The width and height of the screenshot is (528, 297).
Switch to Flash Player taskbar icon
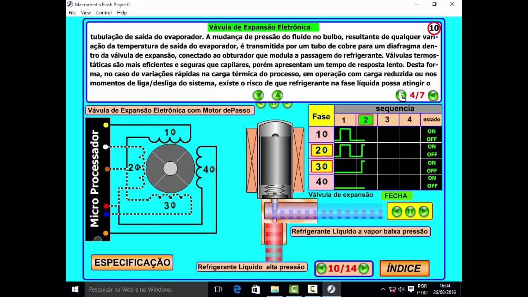click(331, 289)
